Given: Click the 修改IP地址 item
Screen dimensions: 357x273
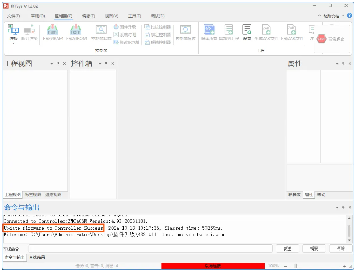Looking at the screenshot, I should (126, 42).
